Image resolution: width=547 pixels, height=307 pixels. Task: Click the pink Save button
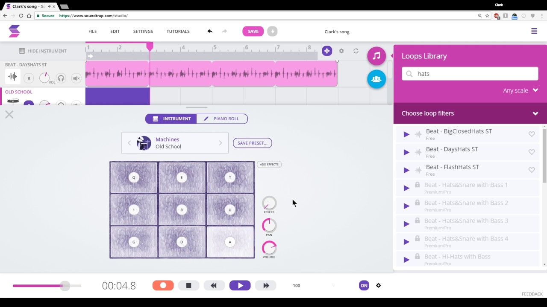pyautogui.click(x=253, y=31)
